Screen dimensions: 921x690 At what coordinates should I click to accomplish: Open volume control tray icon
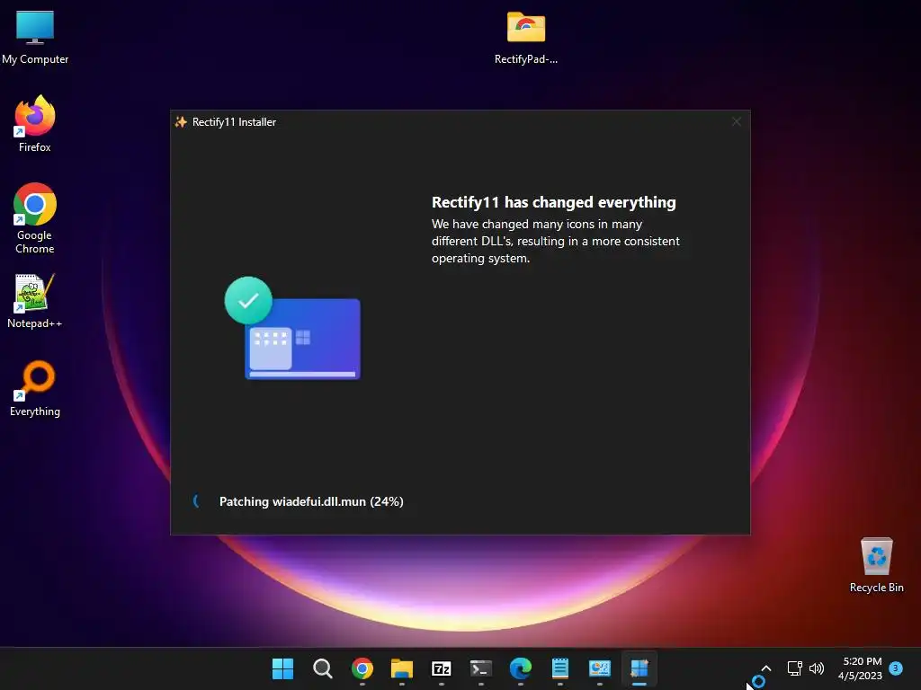click(x=817, y=668)
